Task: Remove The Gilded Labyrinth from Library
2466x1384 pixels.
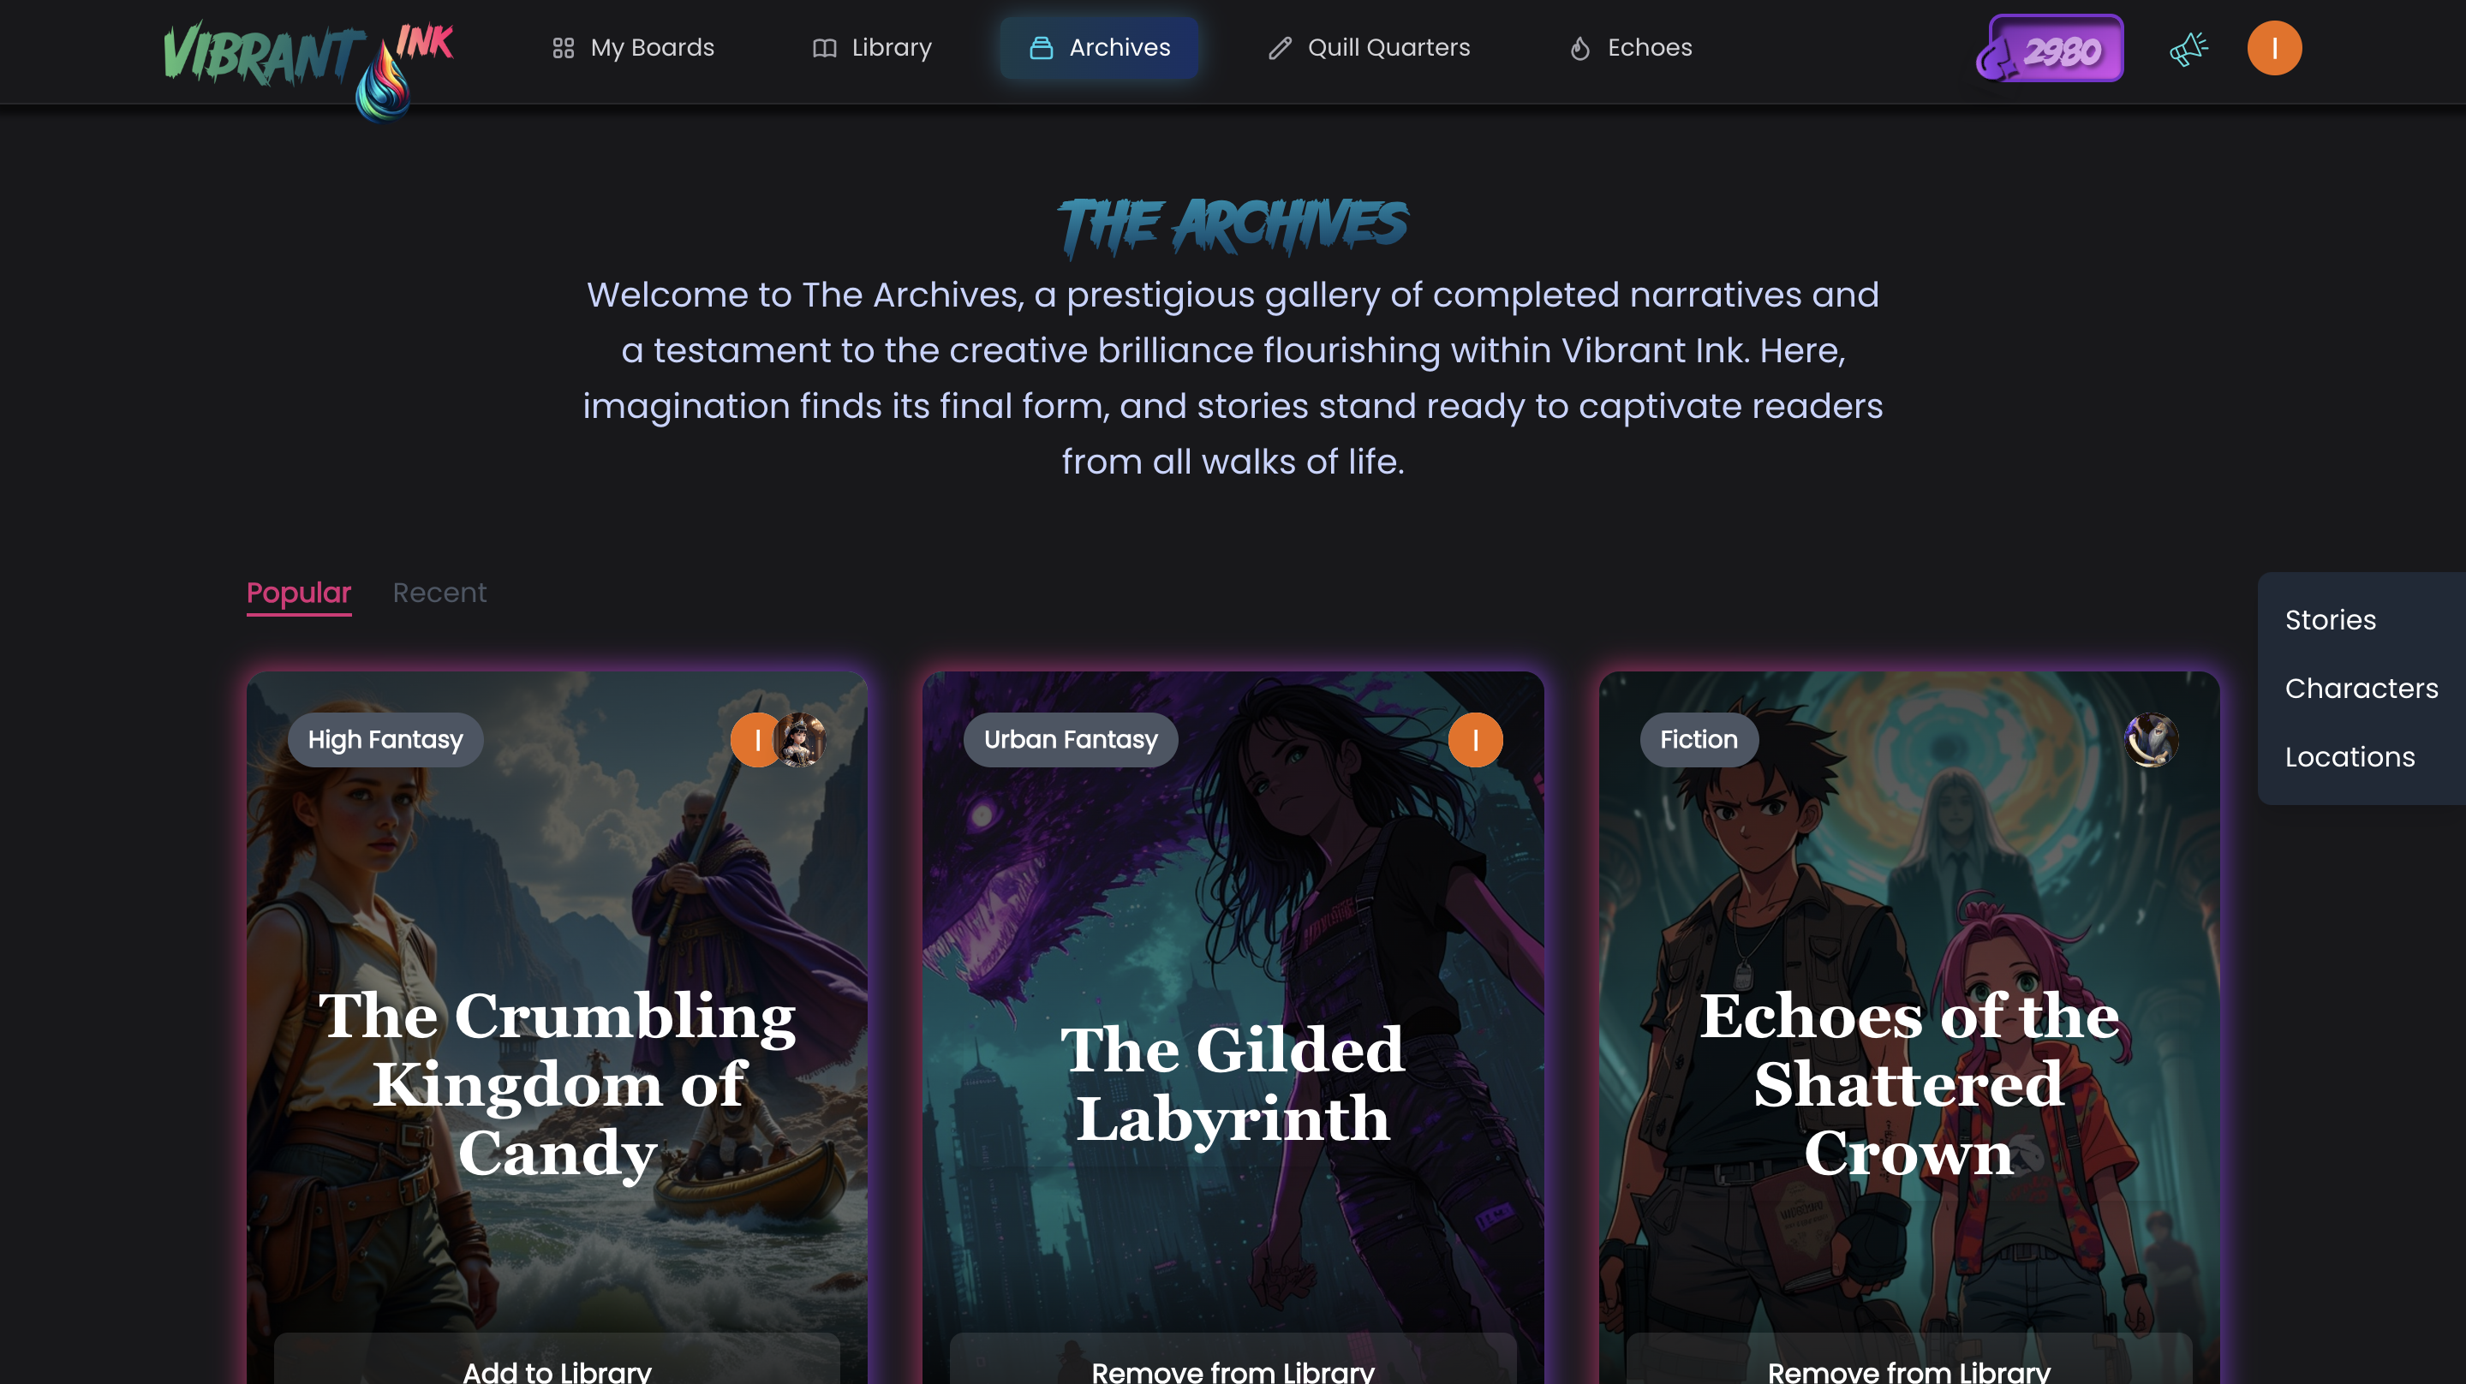Action: (1233, 1364)
